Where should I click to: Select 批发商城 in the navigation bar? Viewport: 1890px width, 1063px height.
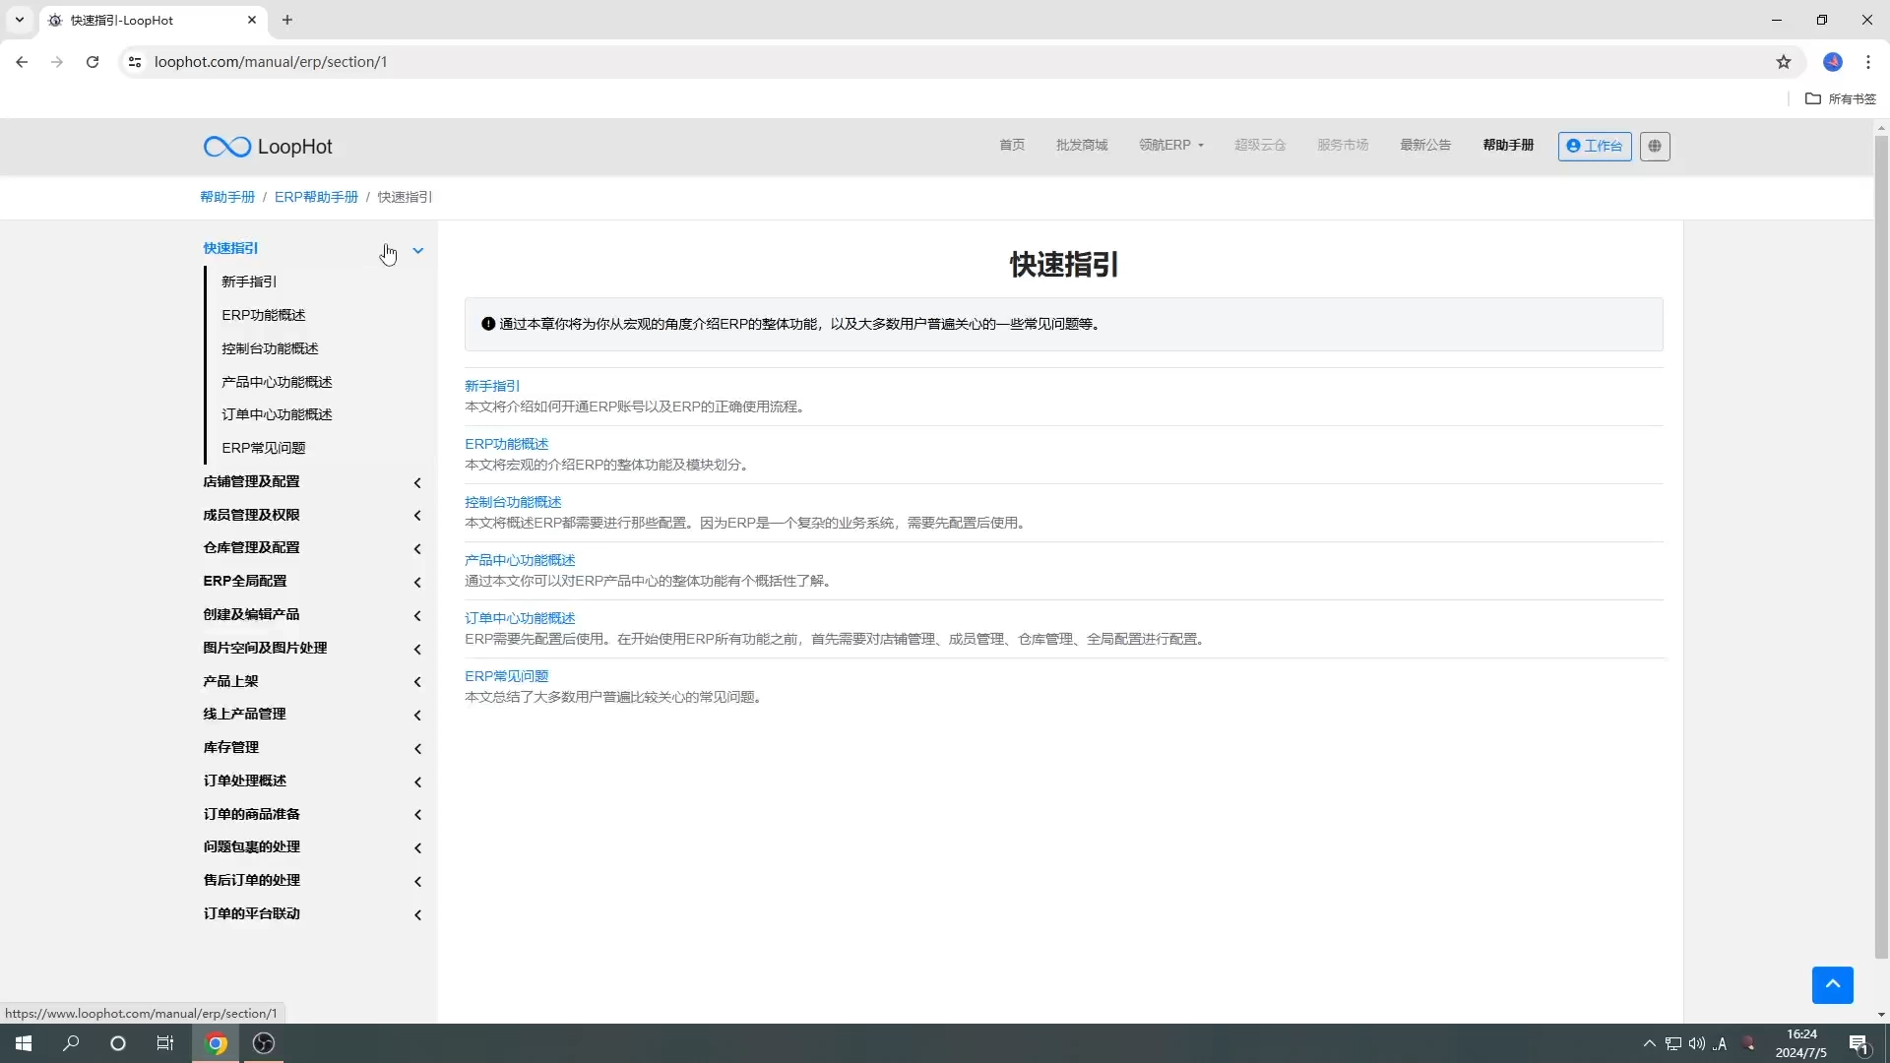pyautogui.click(x=1081, y=145)
